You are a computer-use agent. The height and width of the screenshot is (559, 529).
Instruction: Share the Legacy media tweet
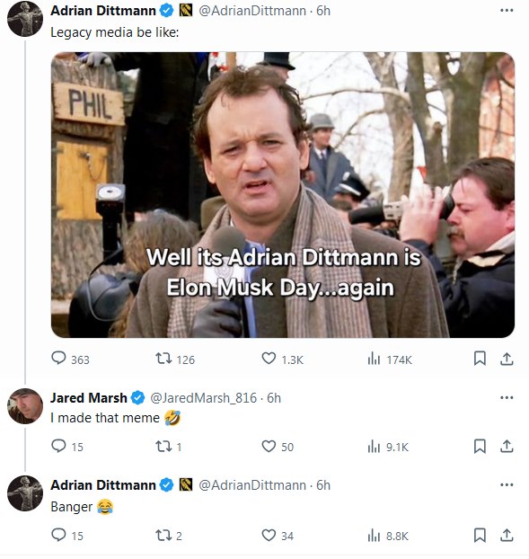(507, 359)
